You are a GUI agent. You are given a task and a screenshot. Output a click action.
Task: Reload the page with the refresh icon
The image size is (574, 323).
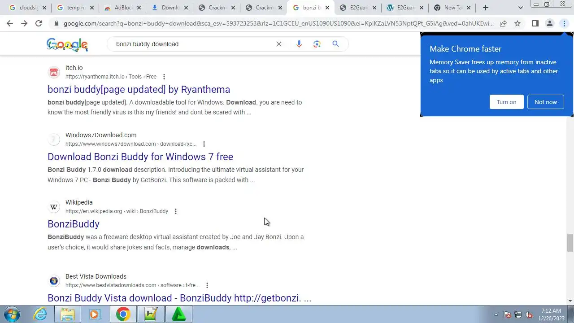[39, 23]
